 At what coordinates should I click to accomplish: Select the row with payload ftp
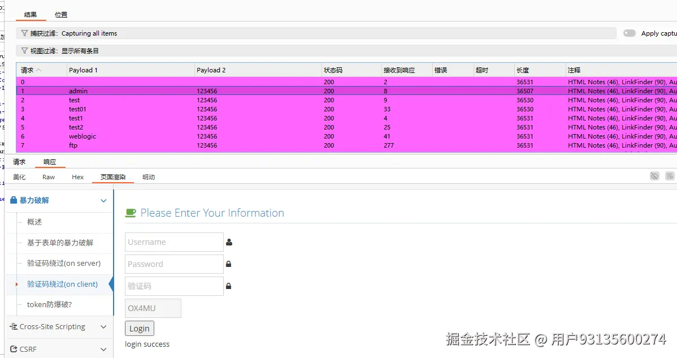346,145
